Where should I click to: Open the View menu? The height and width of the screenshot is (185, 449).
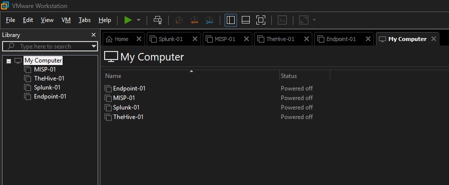click(47, 20)
